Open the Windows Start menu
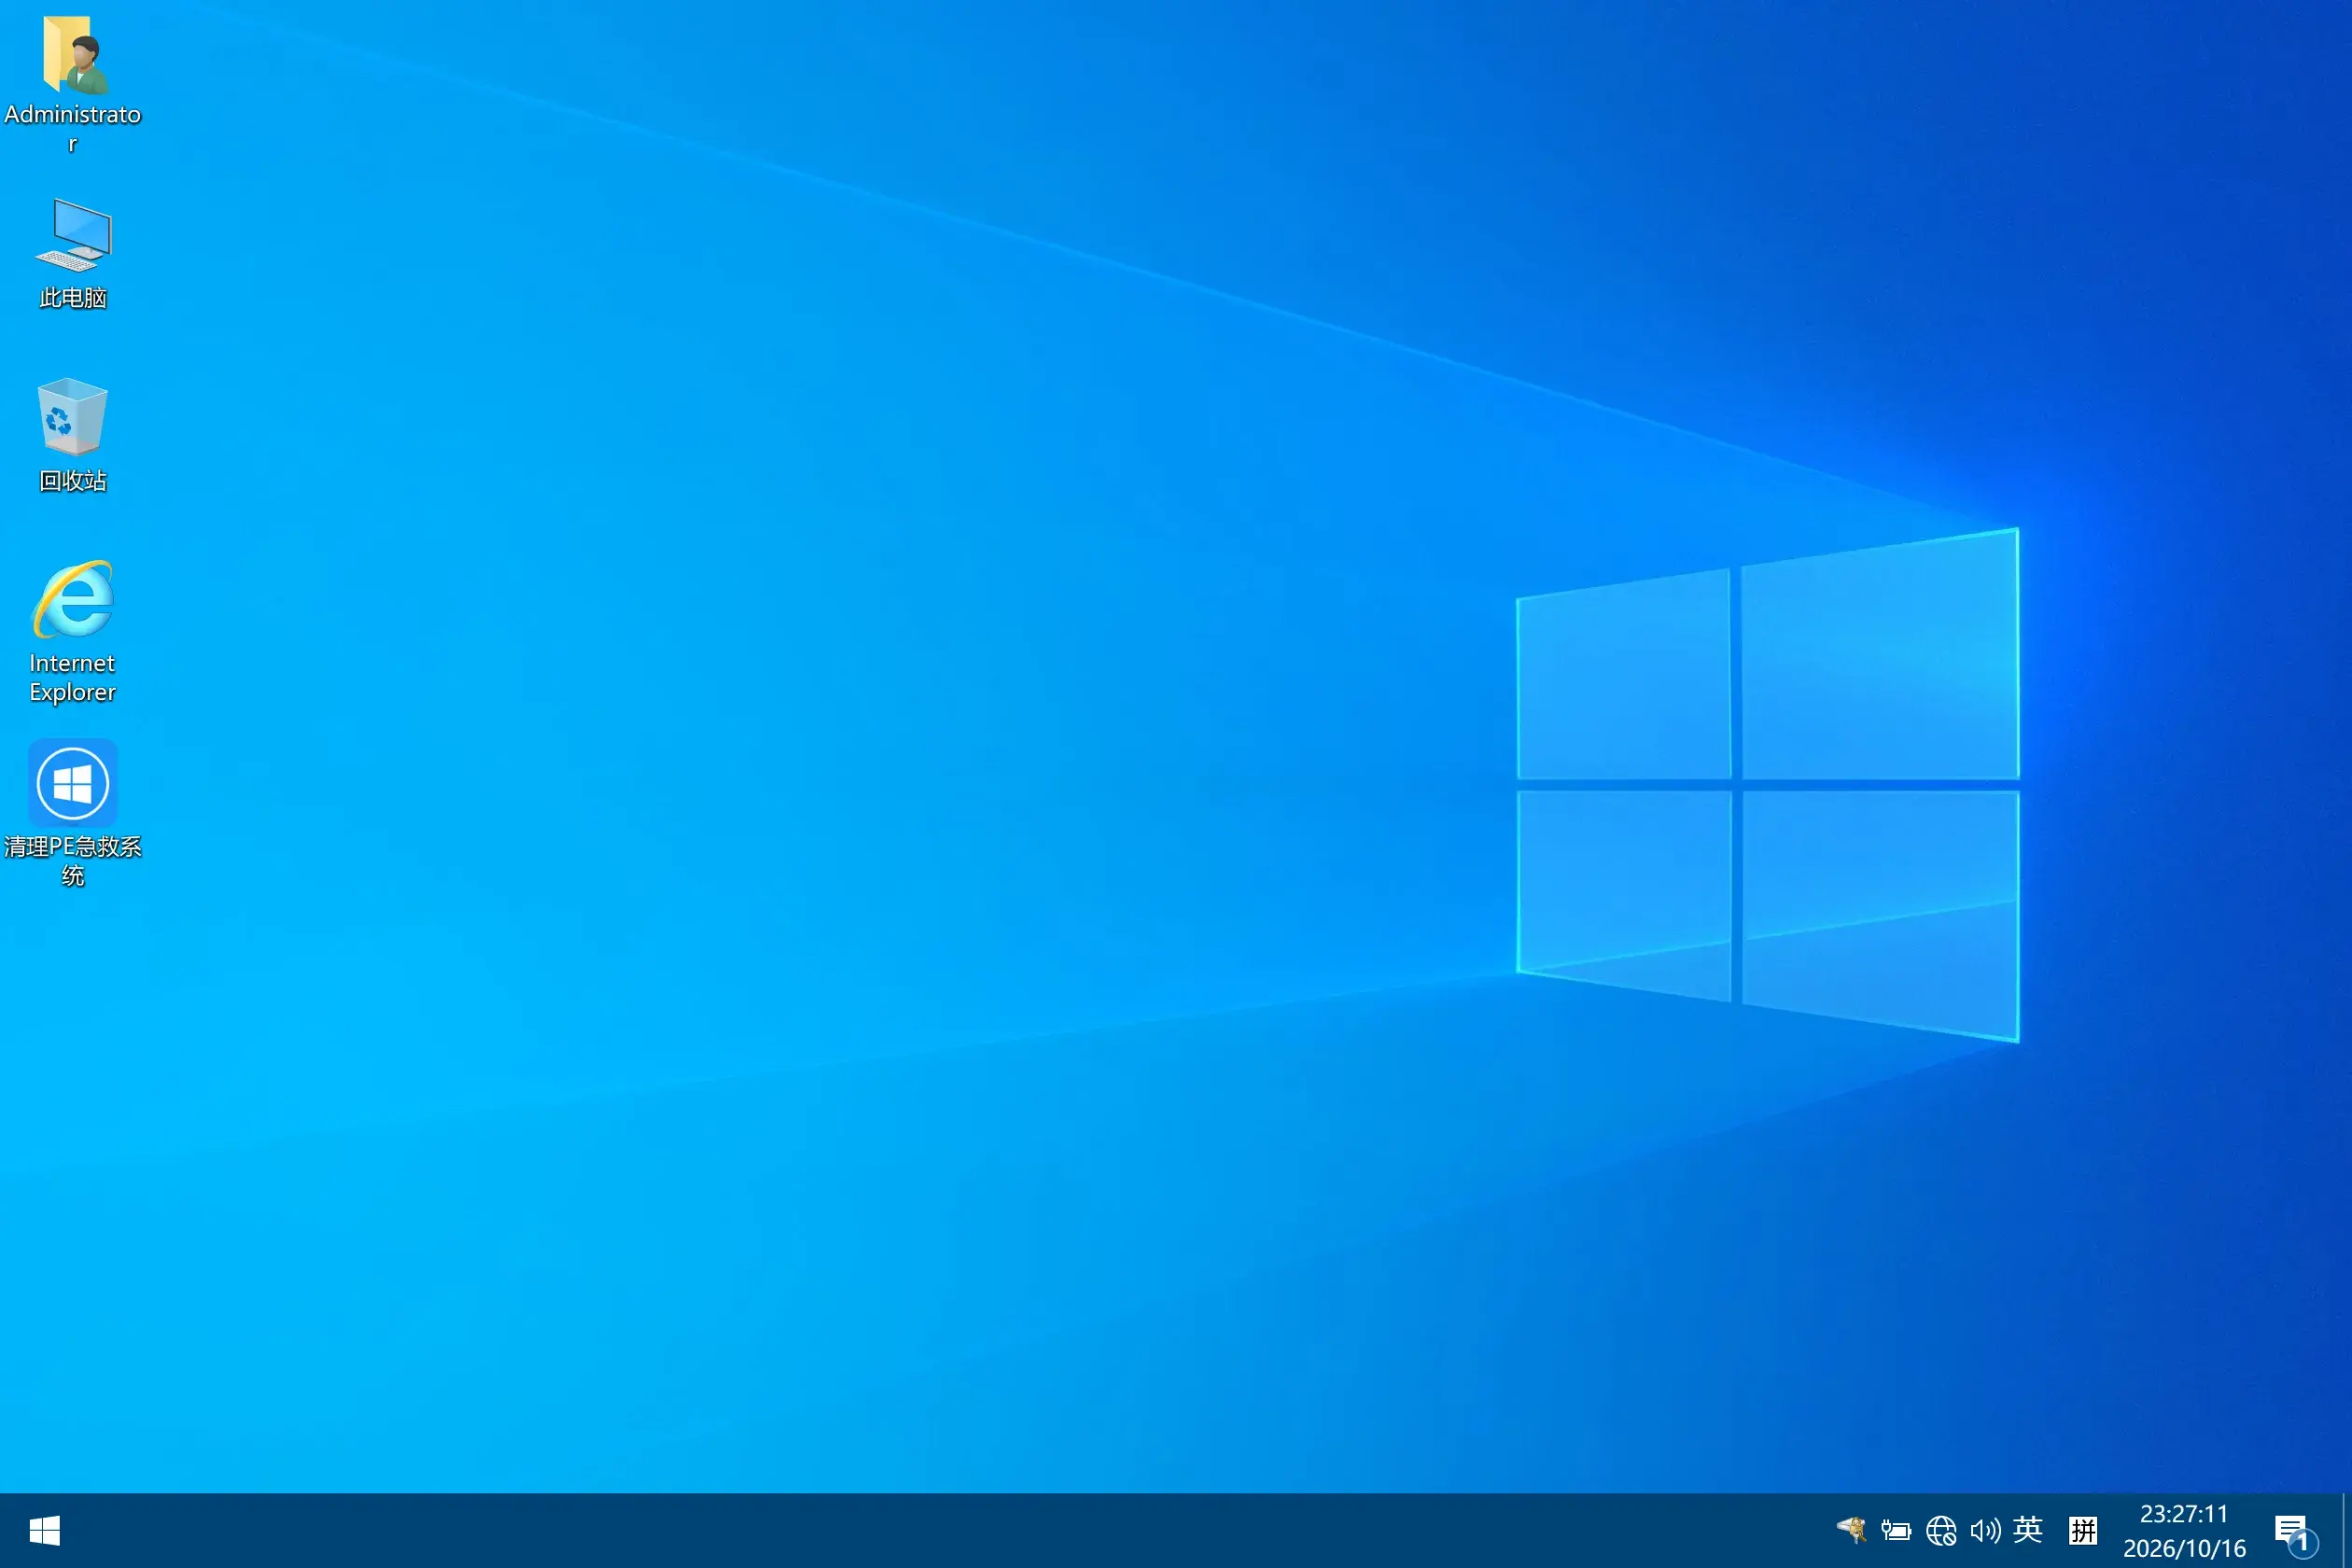The image size is (2352, 1568). click(x=44, y=1530)
